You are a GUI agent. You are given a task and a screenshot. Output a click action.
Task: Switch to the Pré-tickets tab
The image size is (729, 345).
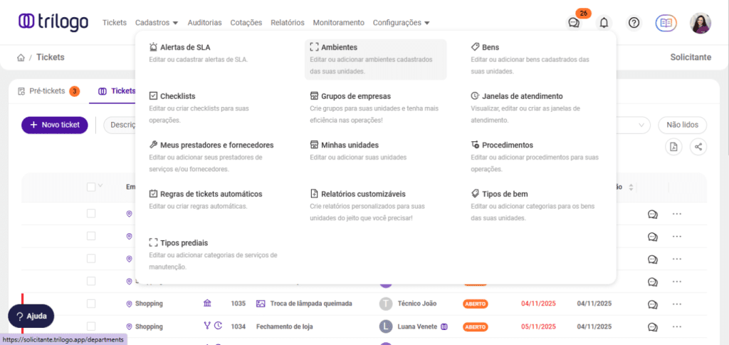click(47, 91)
